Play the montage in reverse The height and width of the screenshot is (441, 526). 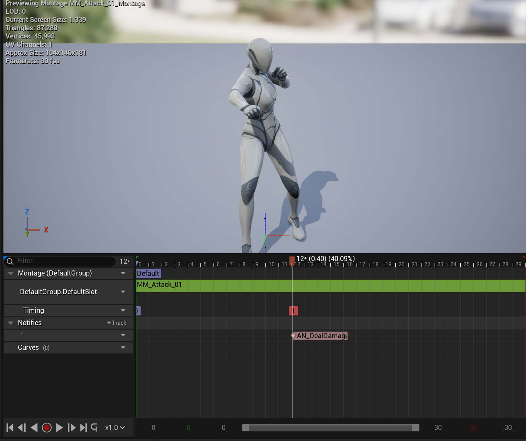click(34, 428)
